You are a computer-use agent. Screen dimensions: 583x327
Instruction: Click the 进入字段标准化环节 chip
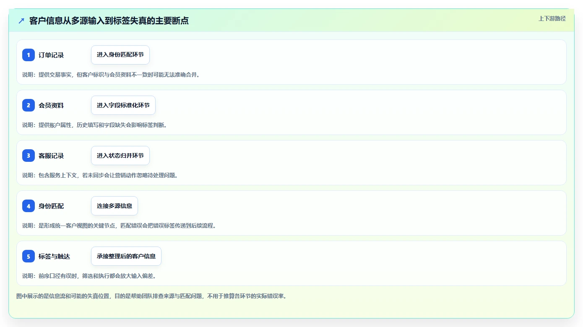(123, 105)
